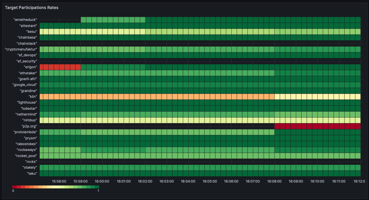Select the "chainstack" row label
The height and width of the screenshot is (200, 369).
[x=27, y=44]
